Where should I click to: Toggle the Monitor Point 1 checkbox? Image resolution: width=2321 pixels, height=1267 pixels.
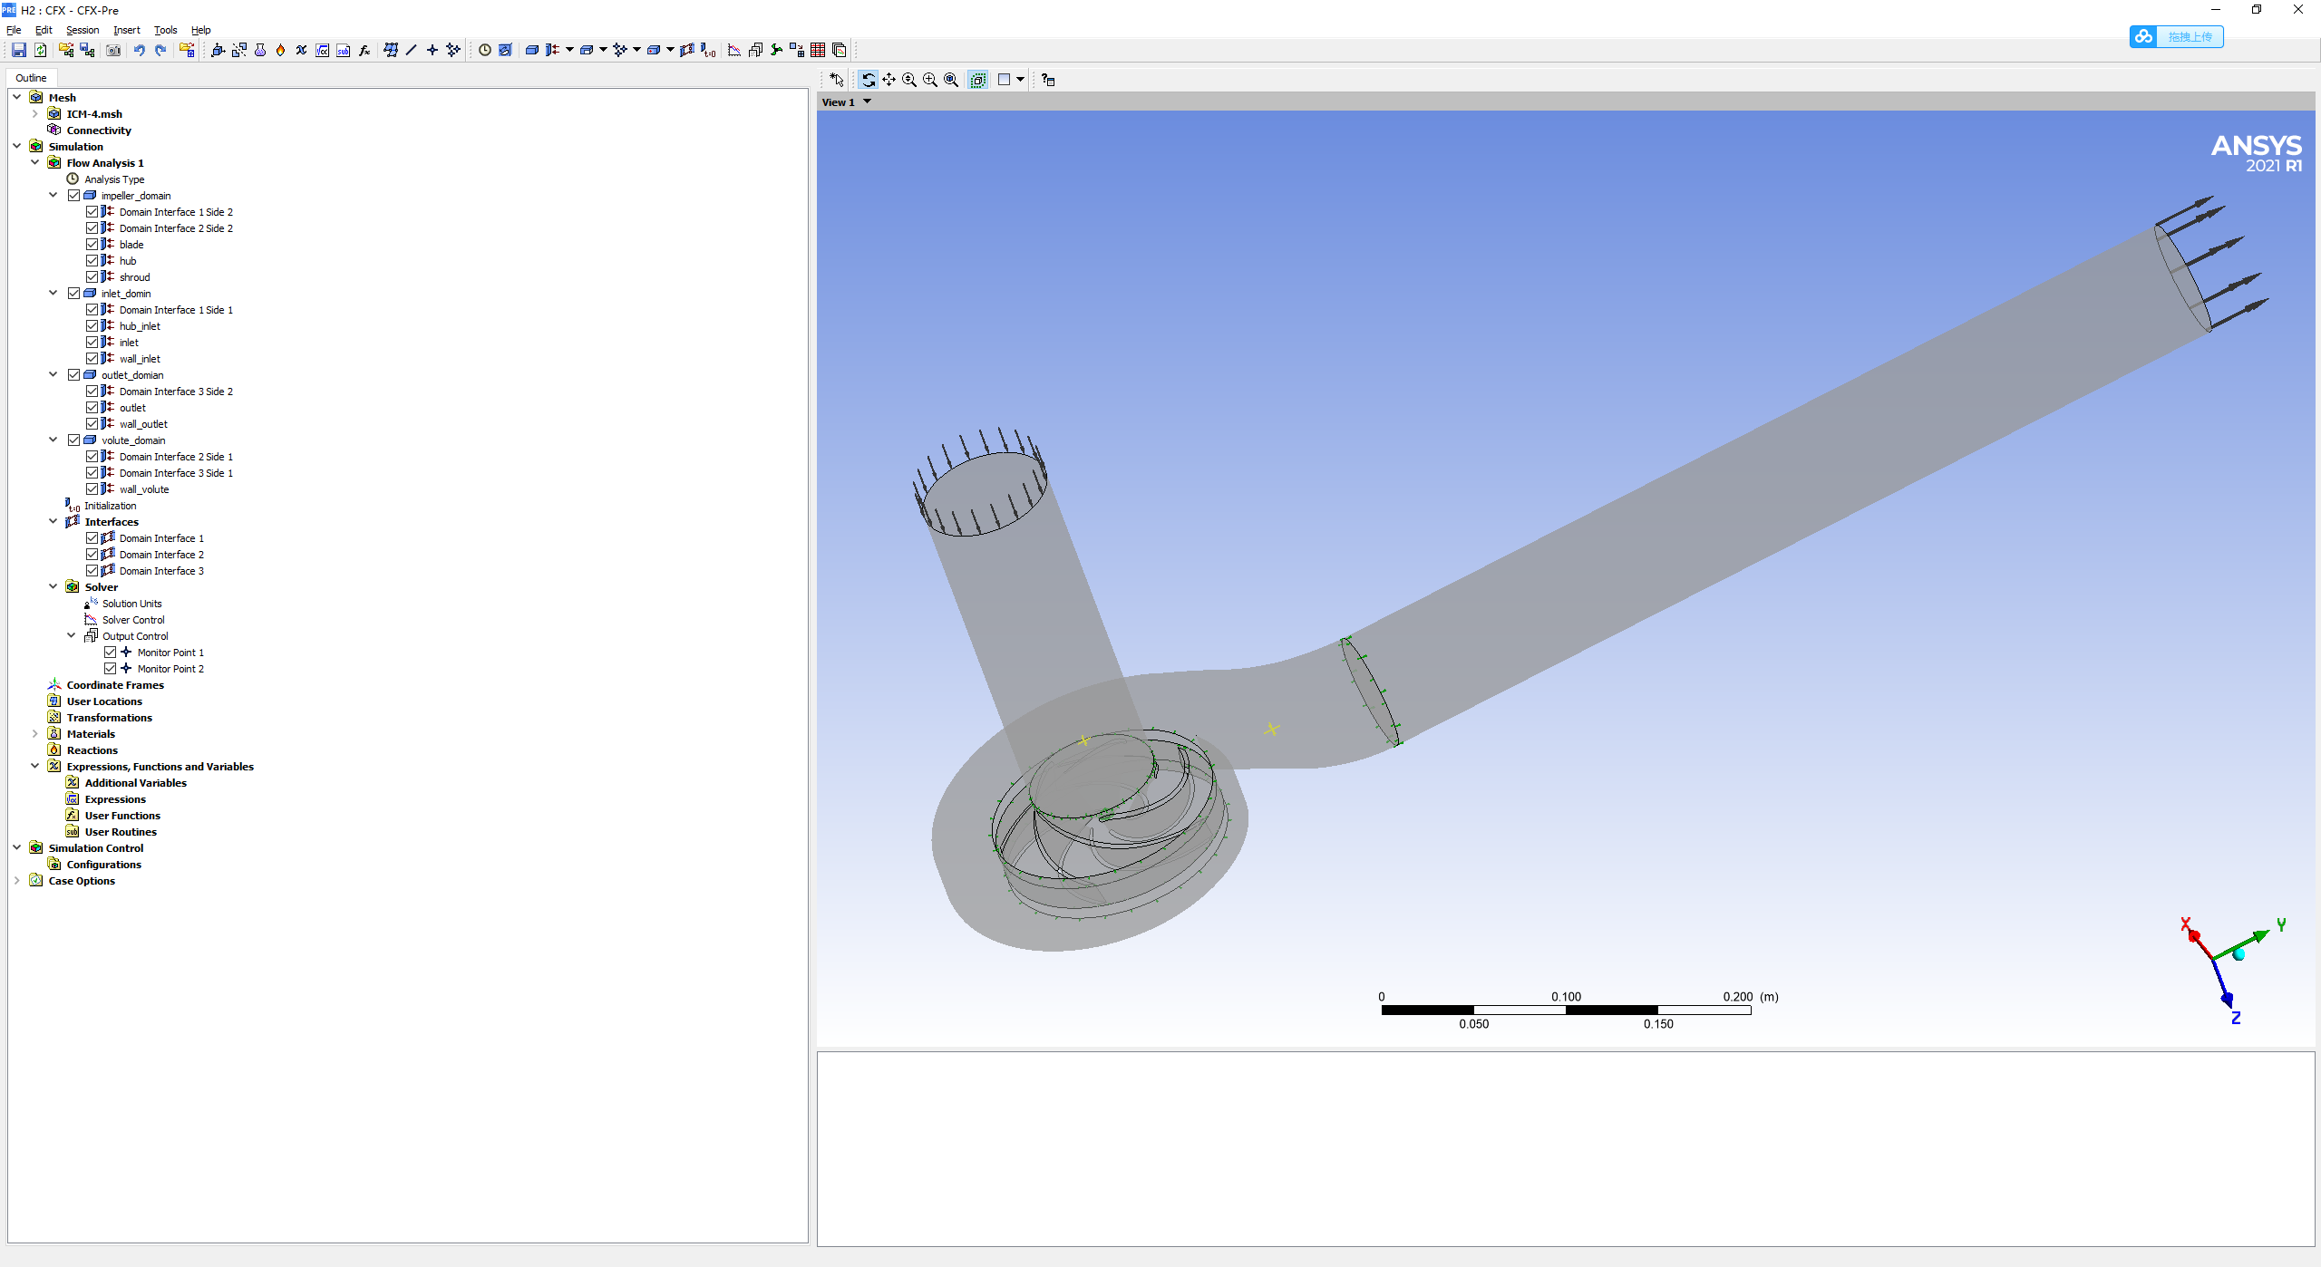(111, 653)
